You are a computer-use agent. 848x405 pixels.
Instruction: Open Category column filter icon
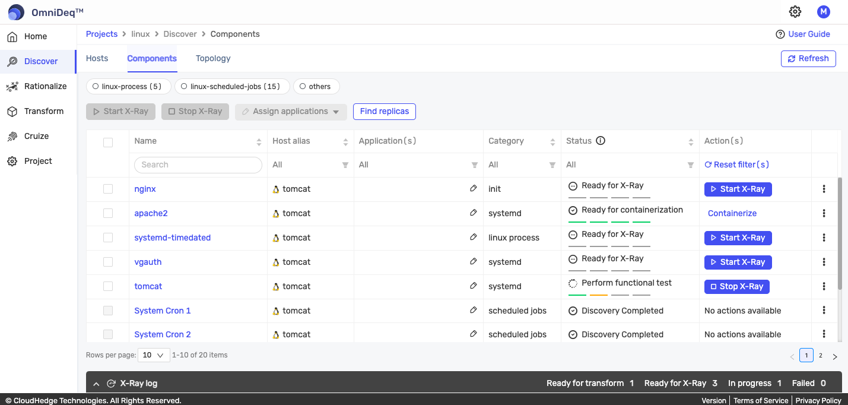coord(552,165)
